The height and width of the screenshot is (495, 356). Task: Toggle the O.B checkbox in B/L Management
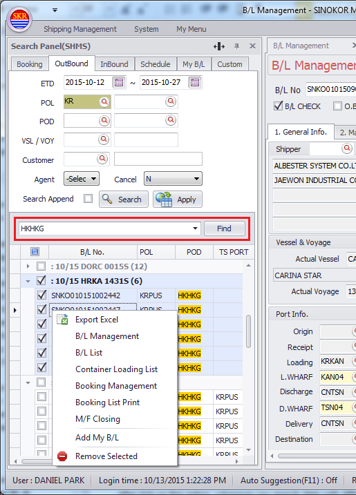[x=337, y=106]
